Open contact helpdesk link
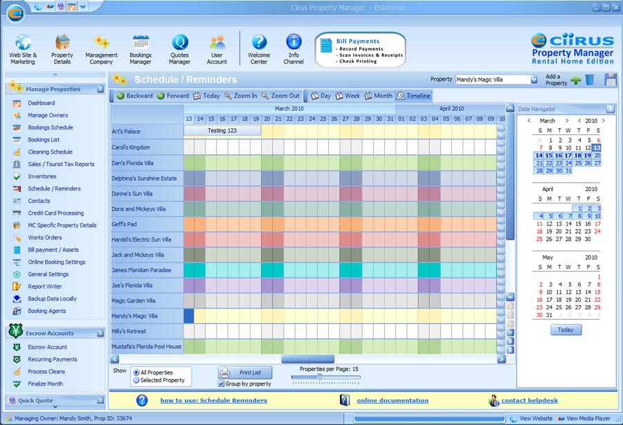 point(530,400)
